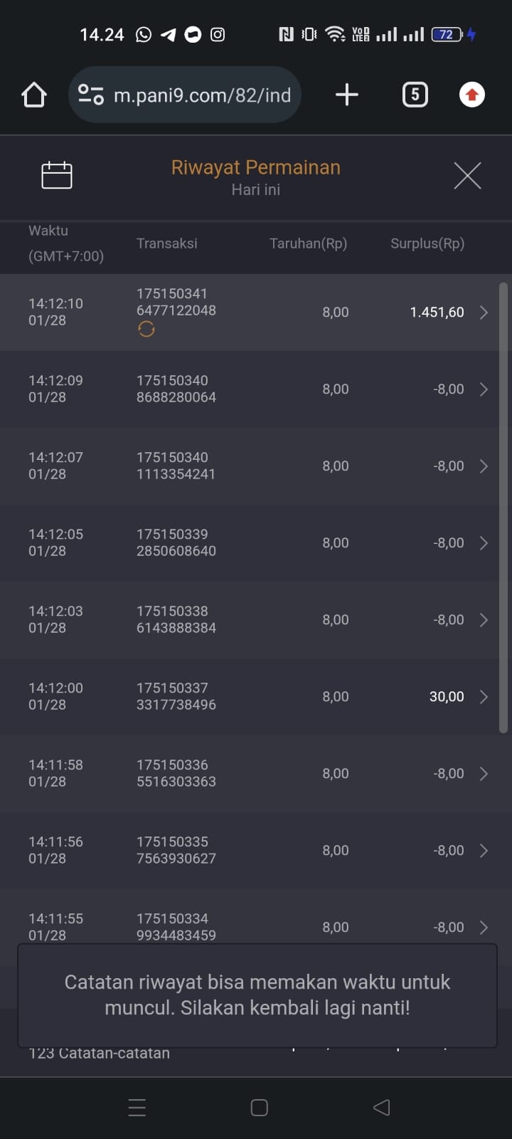The image size is (512, 1139).
Task: Expand the 14:12:10 transaction details chevron
Action: pyautogui.click(x=484, y=313)
